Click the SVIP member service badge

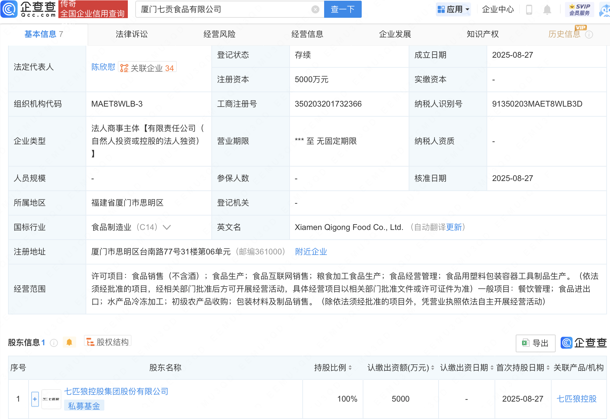(x=579, y=9)
